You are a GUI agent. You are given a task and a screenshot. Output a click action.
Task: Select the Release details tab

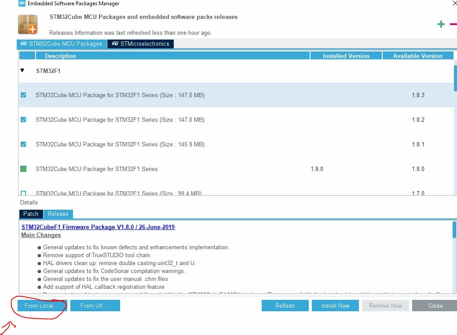tap(58, 214)
